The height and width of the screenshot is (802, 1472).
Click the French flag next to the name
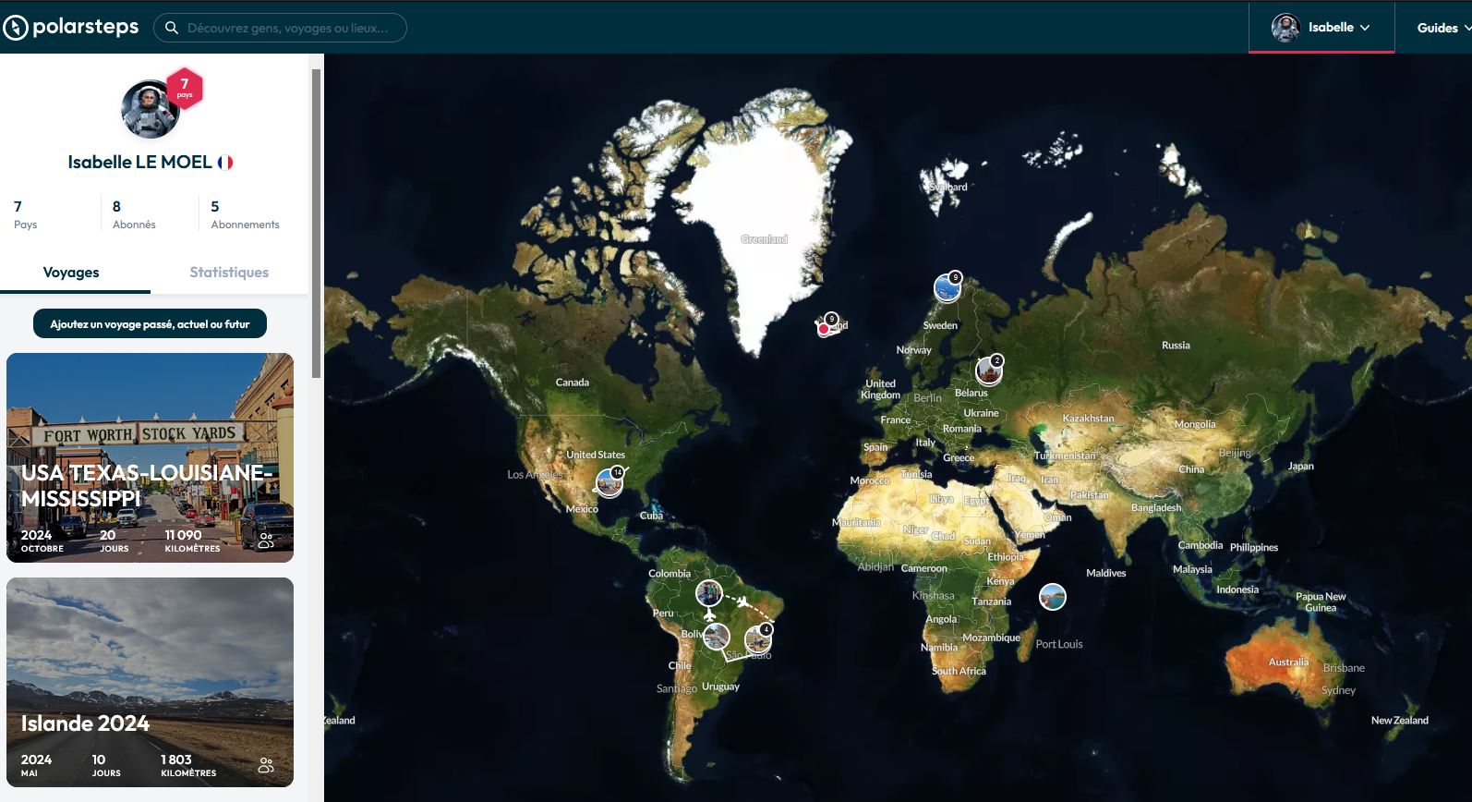coord(225,163)
